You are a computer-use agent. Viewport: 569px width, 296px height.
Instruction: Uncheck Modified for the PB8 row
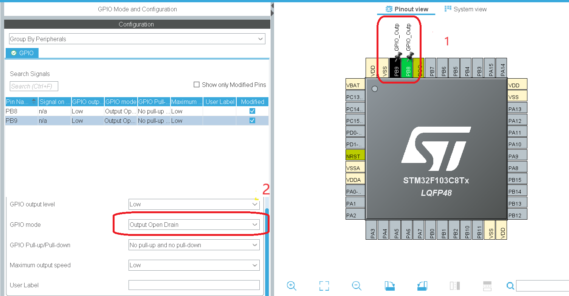[x=252, y=111]
